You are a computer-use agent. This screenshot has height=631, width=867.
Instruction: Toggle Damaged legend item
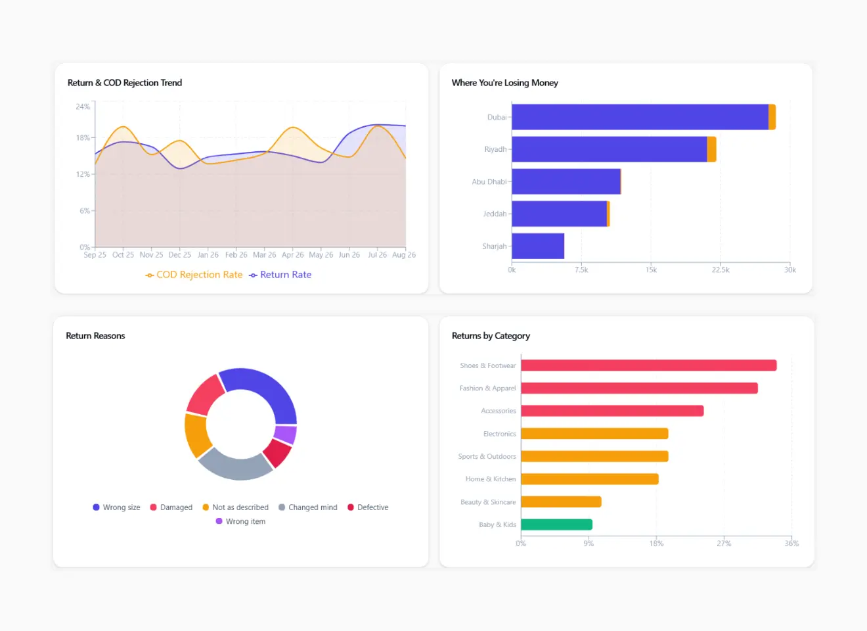(x=171, y=507)
